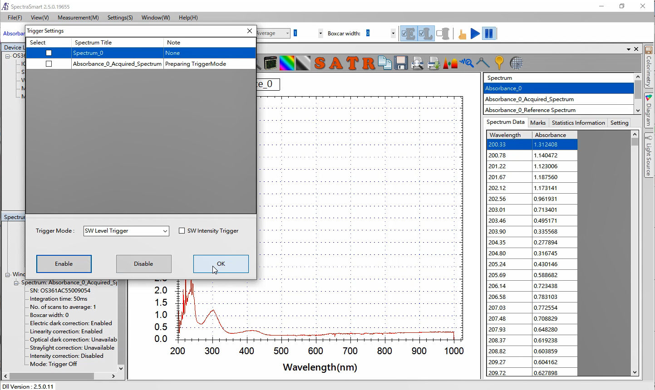Image resolution: width=655 pixels, height=390 pixels.
Task: Click the Enable button in Trigger Settings
Action: pos(64,264)
